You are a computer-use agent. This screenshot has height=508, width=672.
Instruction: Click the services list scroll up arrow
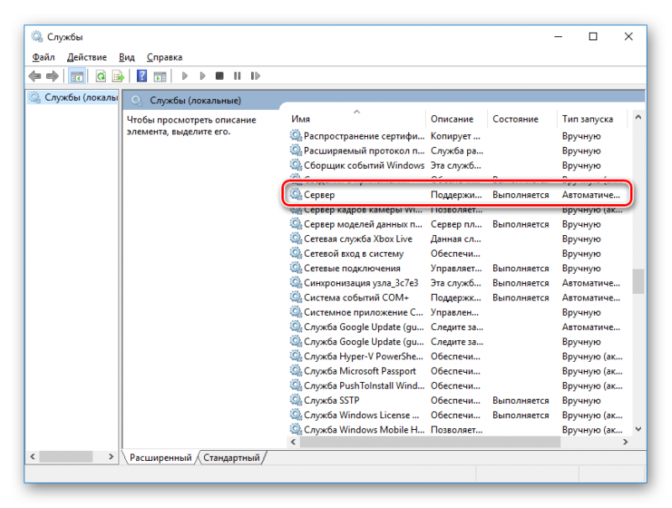[x=638, y=117]
